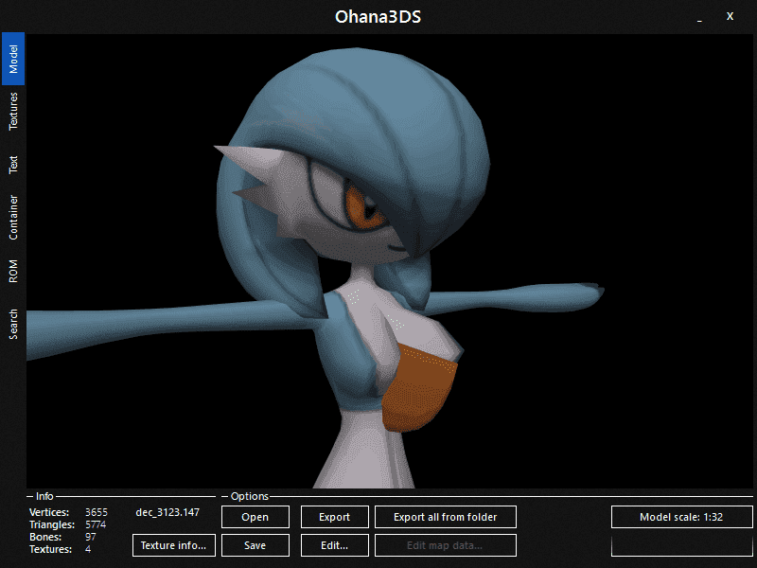
Task: Open the ROM tab
Action: (x=13, y=271)
